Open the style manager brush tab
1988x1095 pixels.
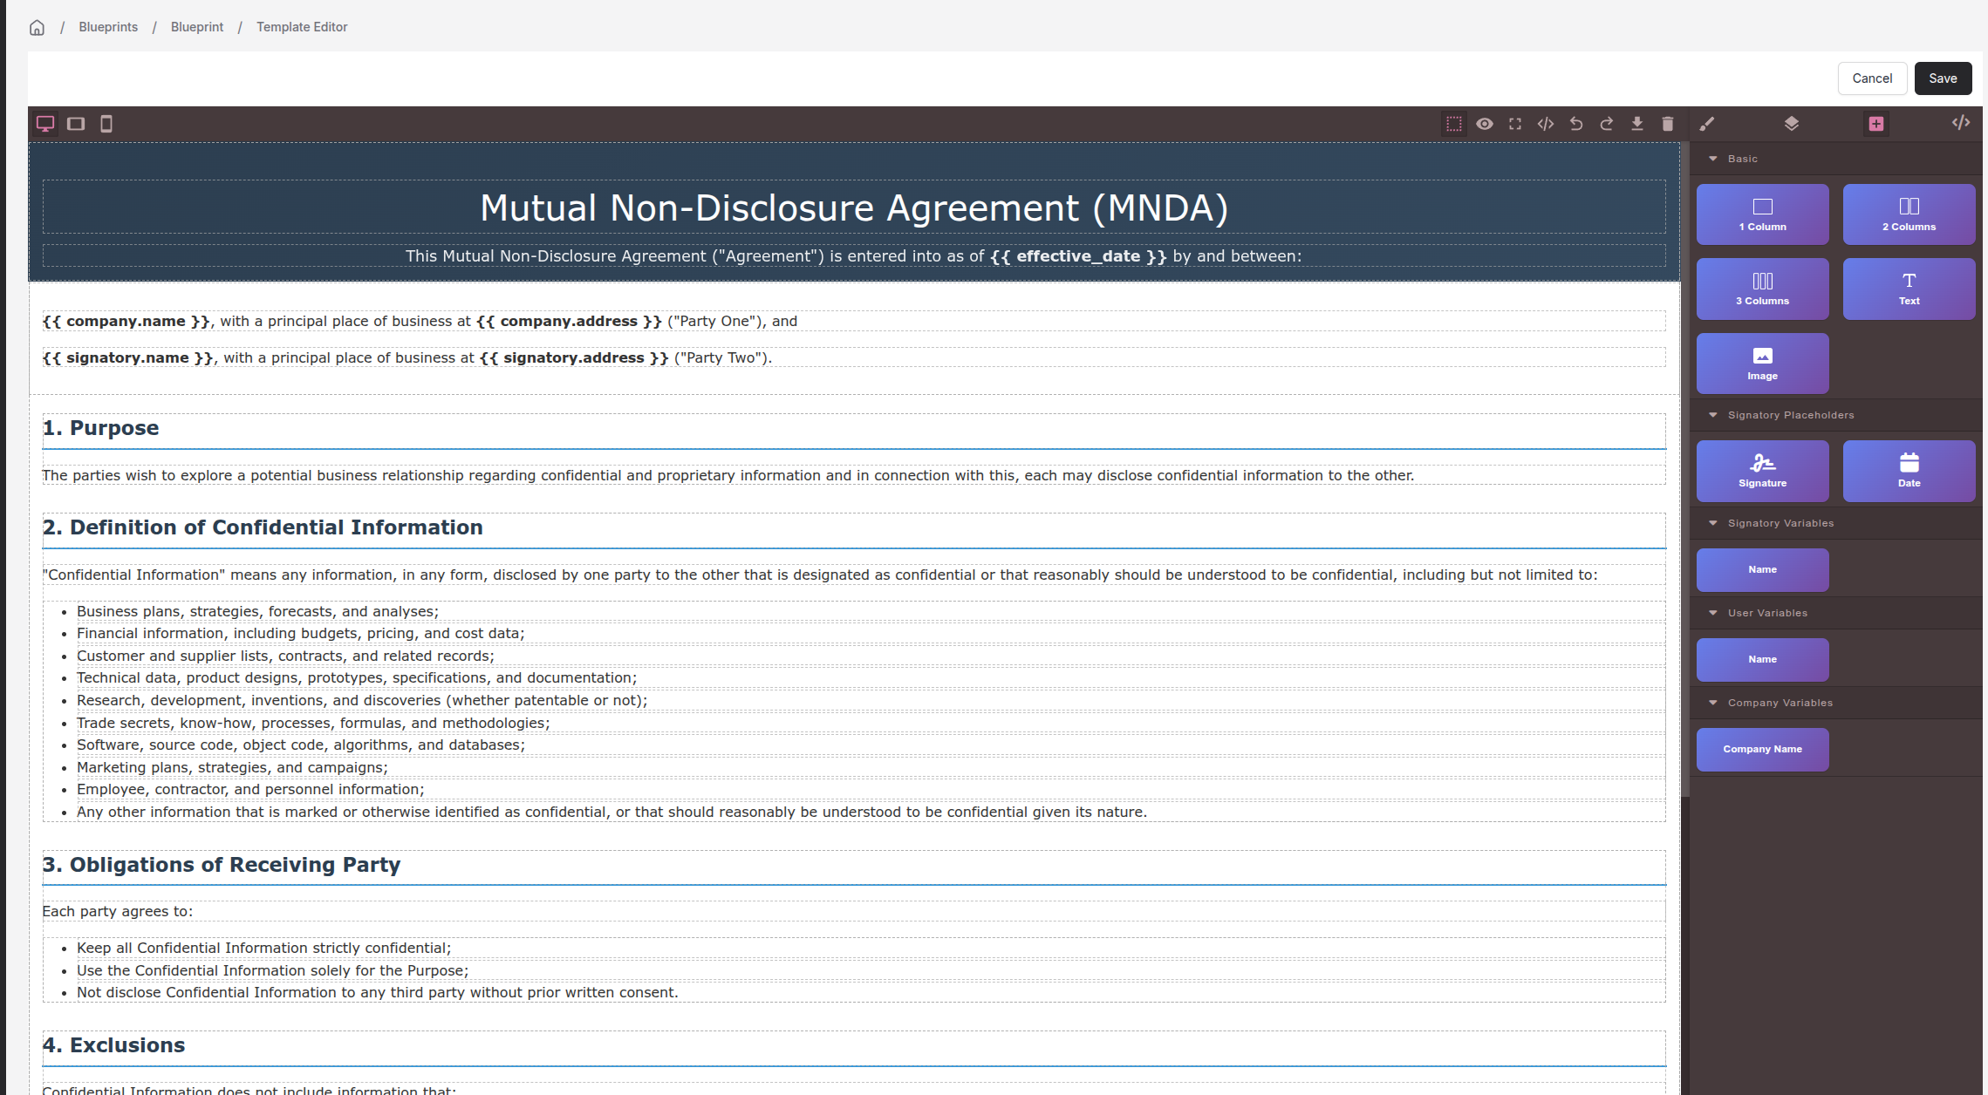[x=1707, y=124]
